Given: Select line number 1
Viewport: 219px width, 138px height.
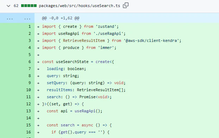Looking at the screenshot, I should click(30, 26).
